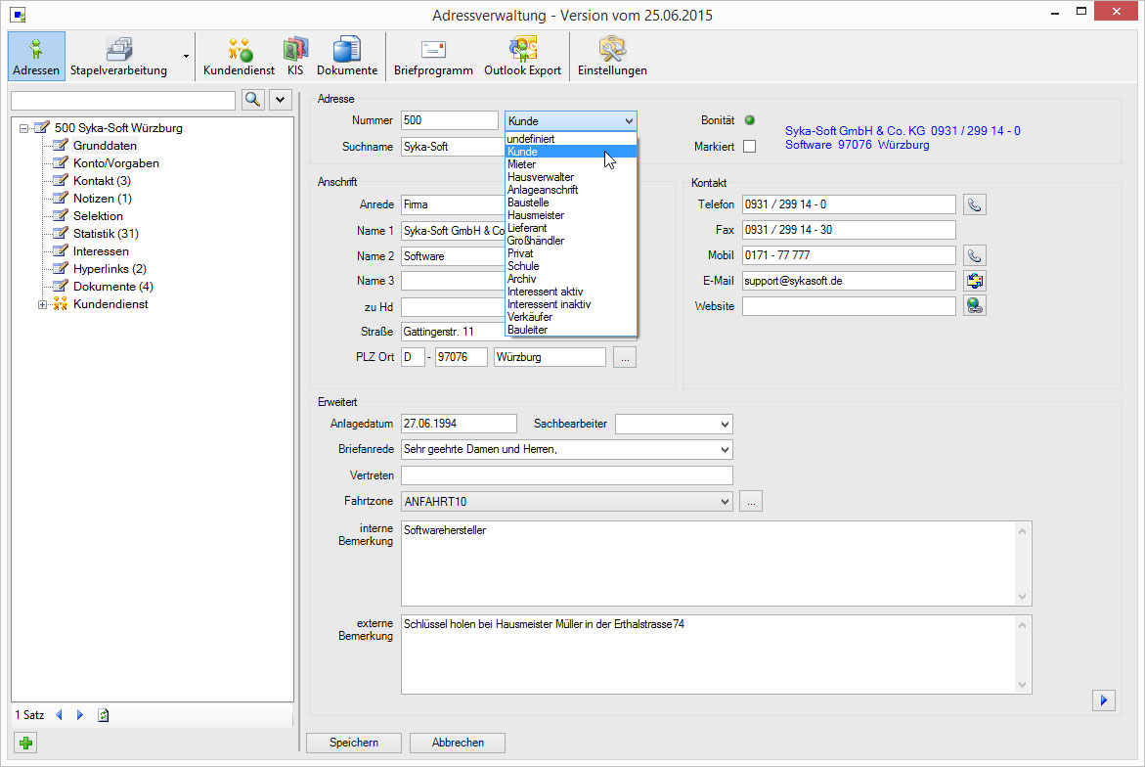
Task: Expand the Stapelverarbeitung dropdown arrow
Action: tap(186, 57)
